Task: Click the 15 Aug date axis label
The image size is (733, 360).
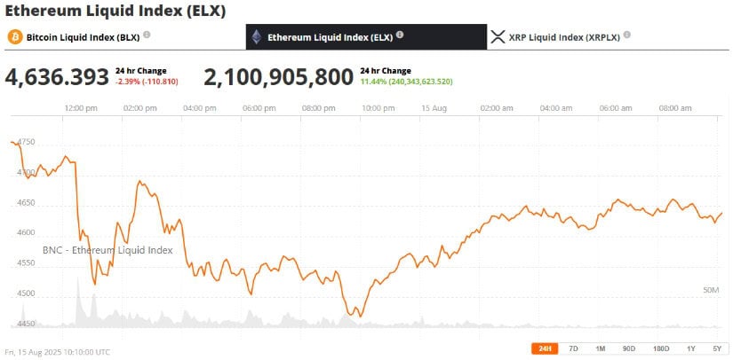Action: pos(434,108)
